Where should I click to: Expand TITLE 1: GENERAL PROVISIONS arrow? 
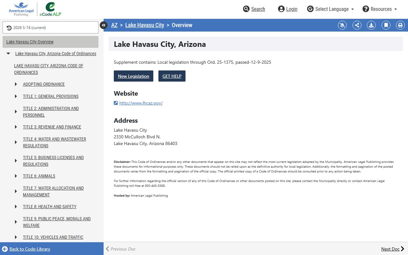(x=16, y=97)
